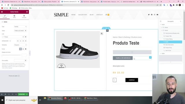The image size is (185, 104).
Task: Open dynamic tag settings inside the Link field
Action: [23, 37]
